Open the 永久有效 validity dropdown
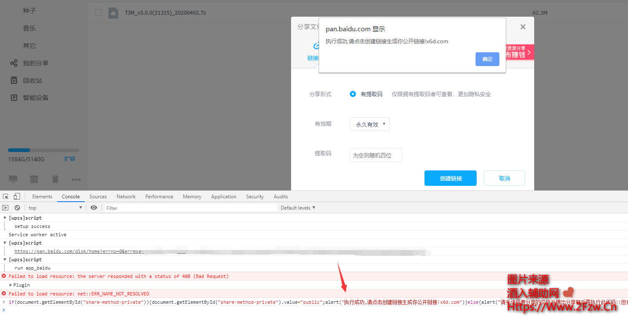 coord(369,124)
